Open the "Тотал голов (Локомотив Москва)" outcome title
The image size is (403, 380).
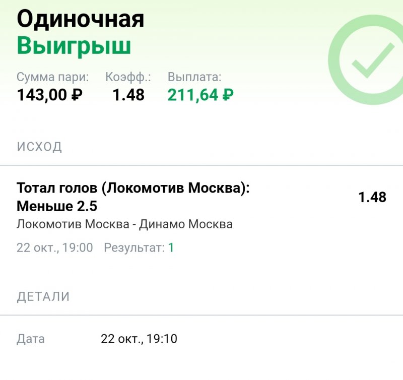click(x=133, y=188)
